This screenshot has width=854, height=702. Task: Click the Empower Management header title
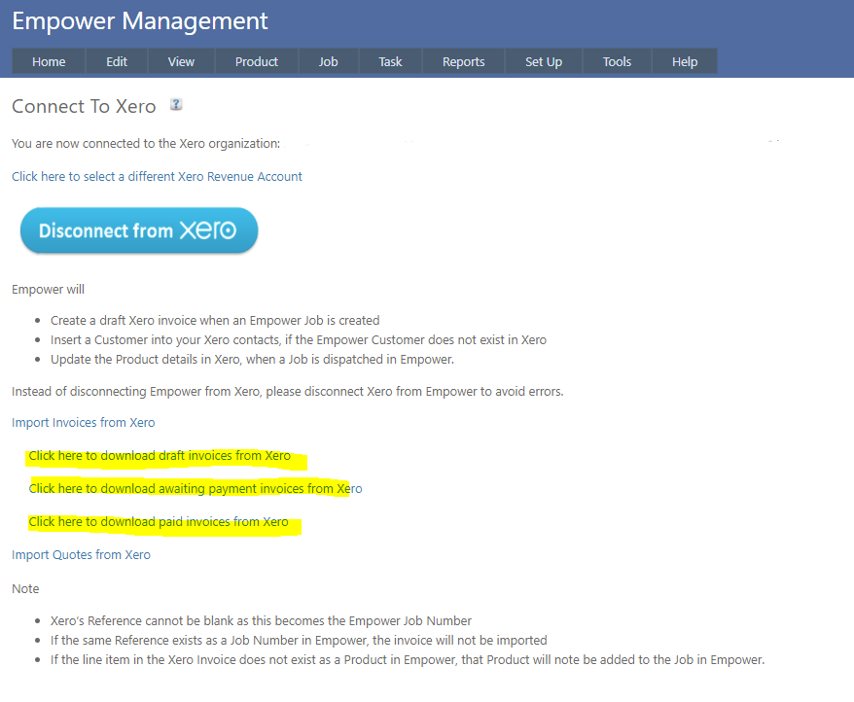140,20
